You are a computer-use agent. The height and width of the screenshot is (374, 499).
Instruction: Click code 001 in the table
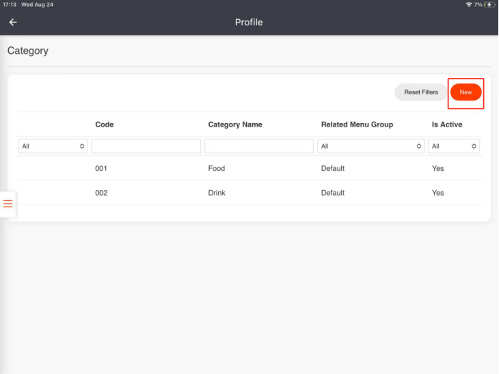pos(101,168)
